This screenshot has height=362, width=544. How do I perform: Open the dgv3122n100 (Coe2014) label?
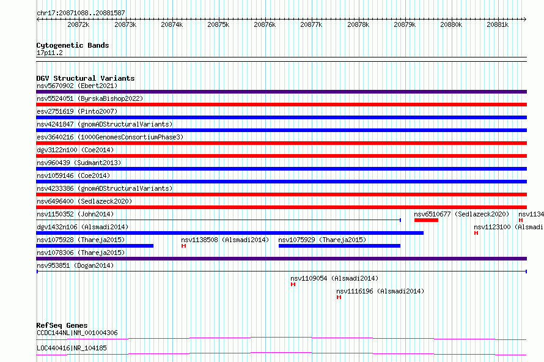[x=75, y=150]
